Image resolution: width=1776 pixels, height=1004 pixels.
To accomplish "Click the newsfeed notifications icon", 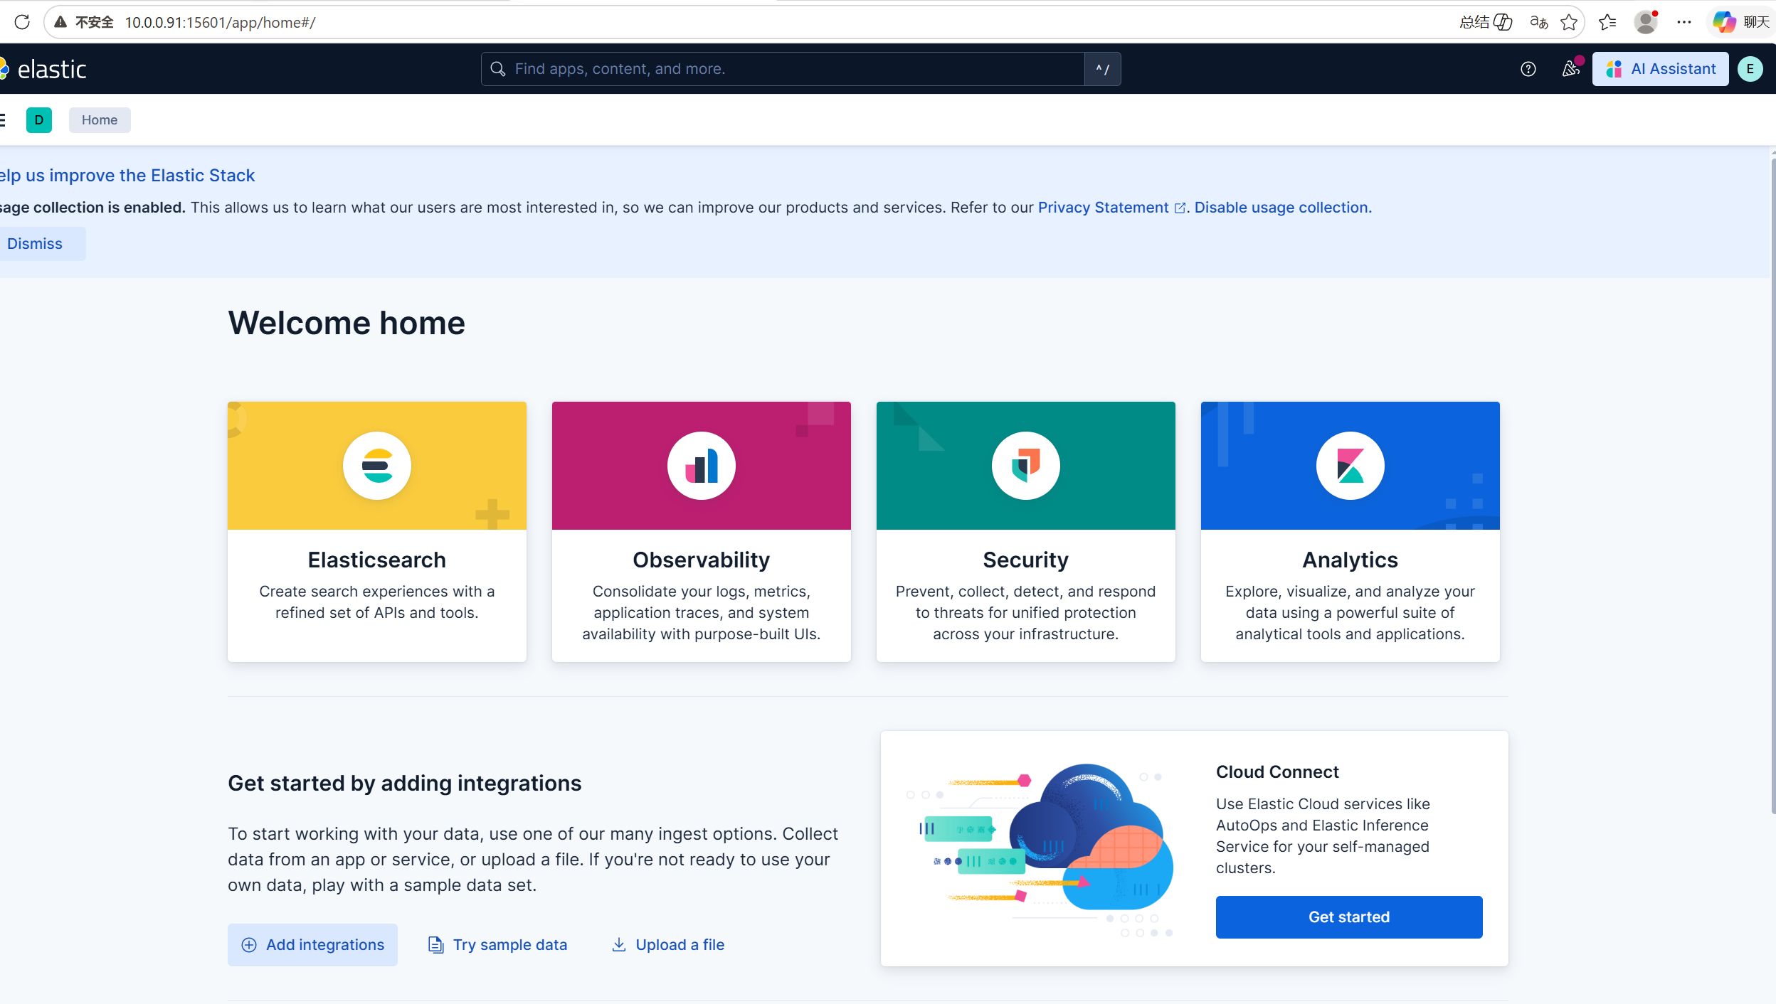I will click(x=1570, y=69).
